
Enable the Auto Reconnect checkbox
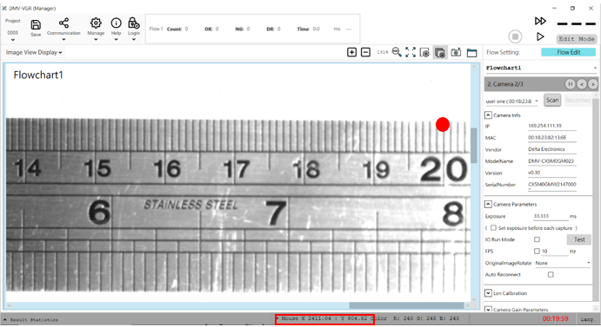pos(551,275)
